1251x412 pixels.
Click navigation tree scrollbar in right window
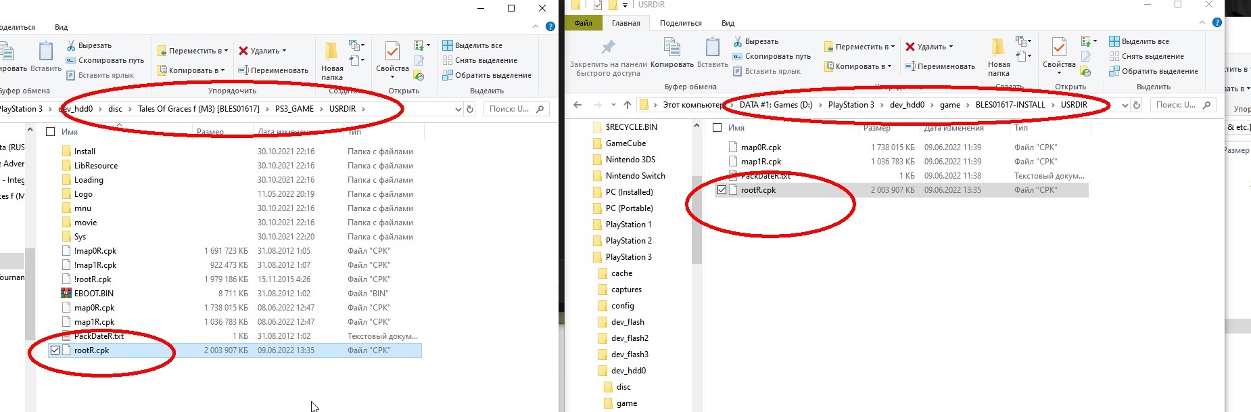(x=697, y=220)
